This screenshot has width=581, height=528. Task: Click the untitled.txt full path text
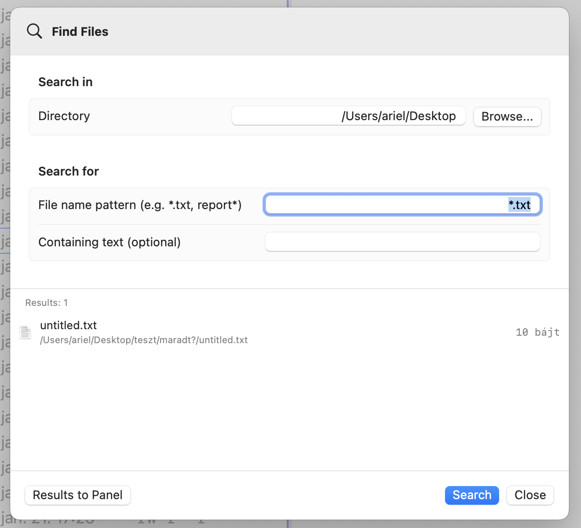click(144, 340)
